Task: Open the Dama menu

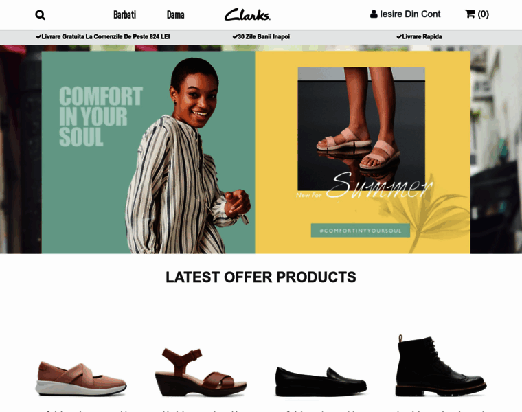Action: click(175, 14)
